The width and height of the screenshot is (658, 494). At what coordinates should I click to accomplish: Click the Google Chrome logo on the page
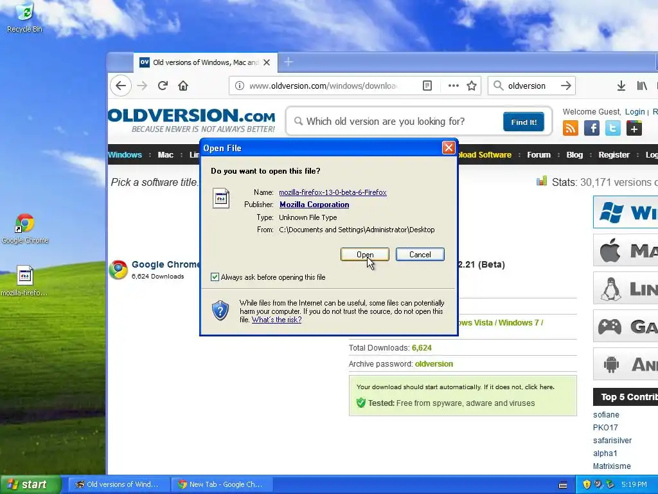(x=118, y=270)
